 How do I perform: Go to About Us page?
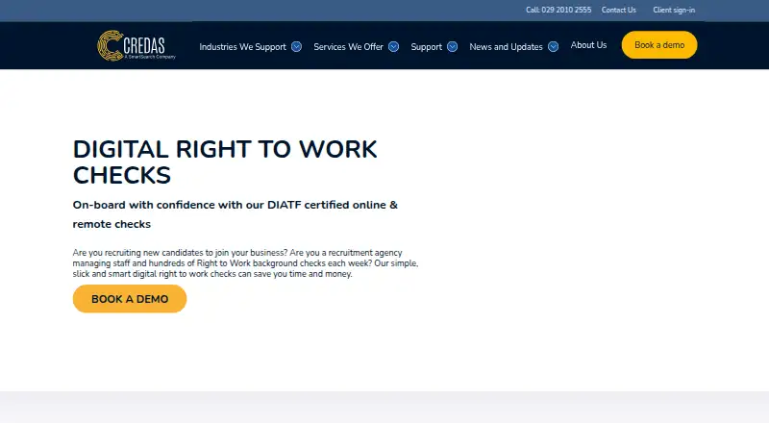[x=588, y=45]
